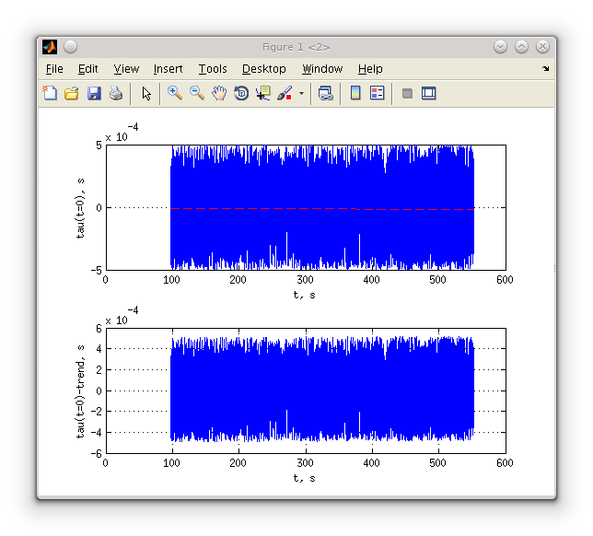Click the upper plot 't, s' x-axis label
Screen dimensions: 593x536
click(304, 295)
